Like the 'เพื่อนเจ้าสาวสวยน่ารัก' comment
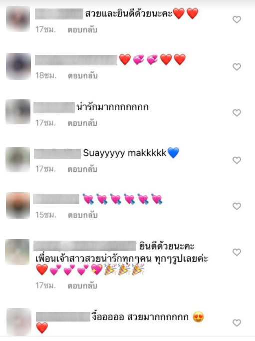255x341 pixels. pos(237,252)
